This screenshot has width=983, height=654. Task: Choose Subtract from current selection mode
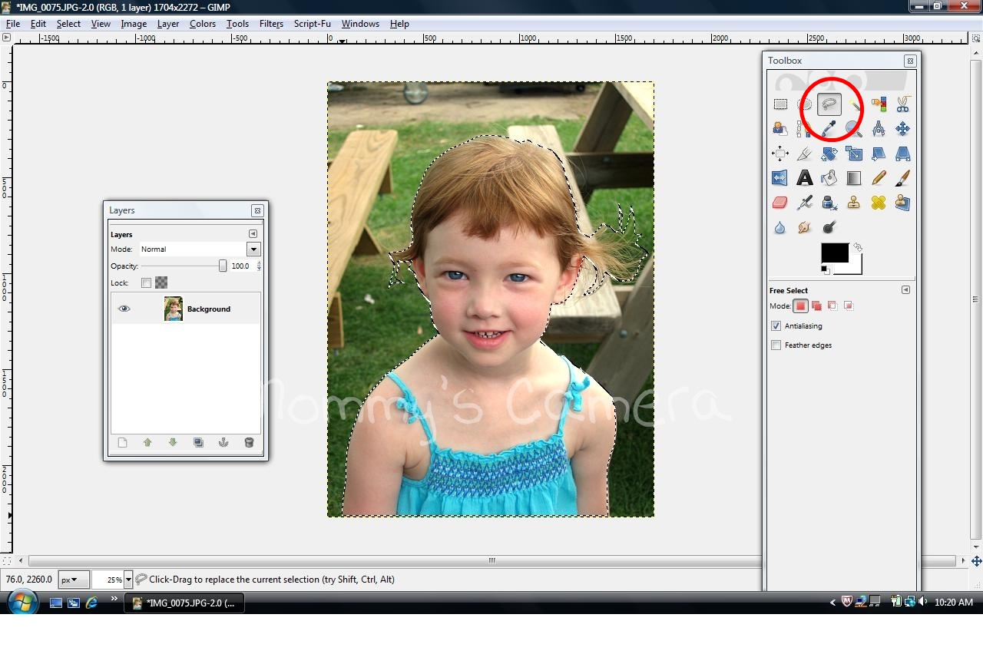pos(832,306)
